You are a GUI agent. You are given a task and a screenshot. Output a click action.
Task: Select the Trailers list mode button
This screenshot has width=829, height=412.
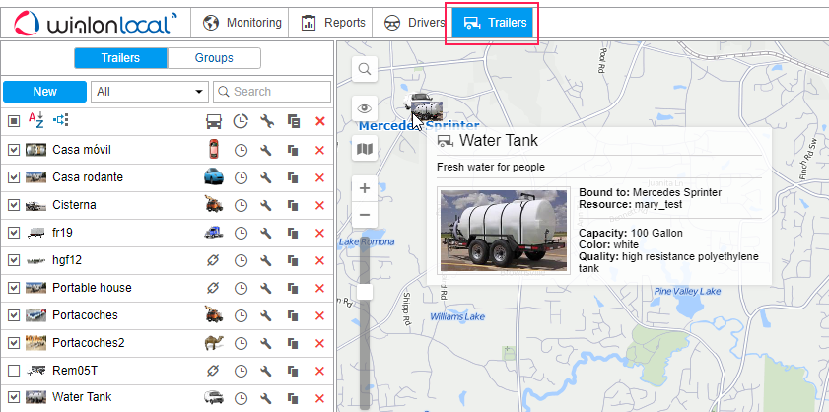[x=120, y=58]
